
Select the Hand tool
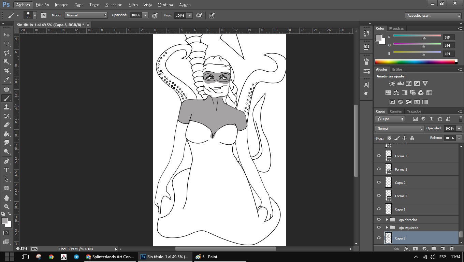point(6,198)
